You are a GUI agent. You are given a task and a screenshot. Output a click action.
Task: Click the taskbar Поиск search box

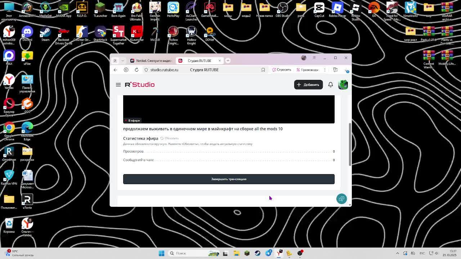[x=194, y=253]
